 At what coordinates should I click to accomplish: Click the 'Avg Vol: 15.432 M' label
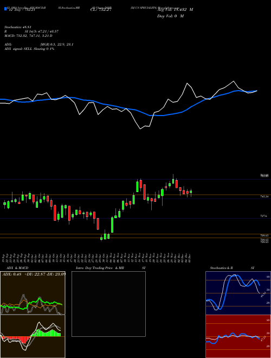175,10
